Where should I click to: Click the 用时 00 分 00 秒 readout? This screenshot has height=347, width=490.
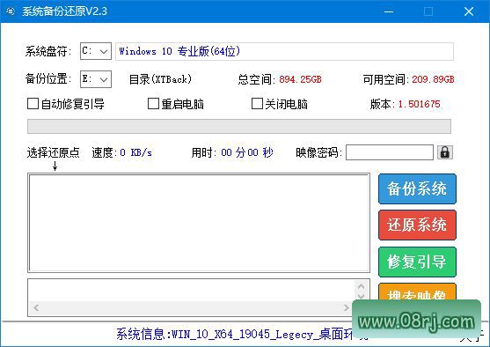[232, 152]
